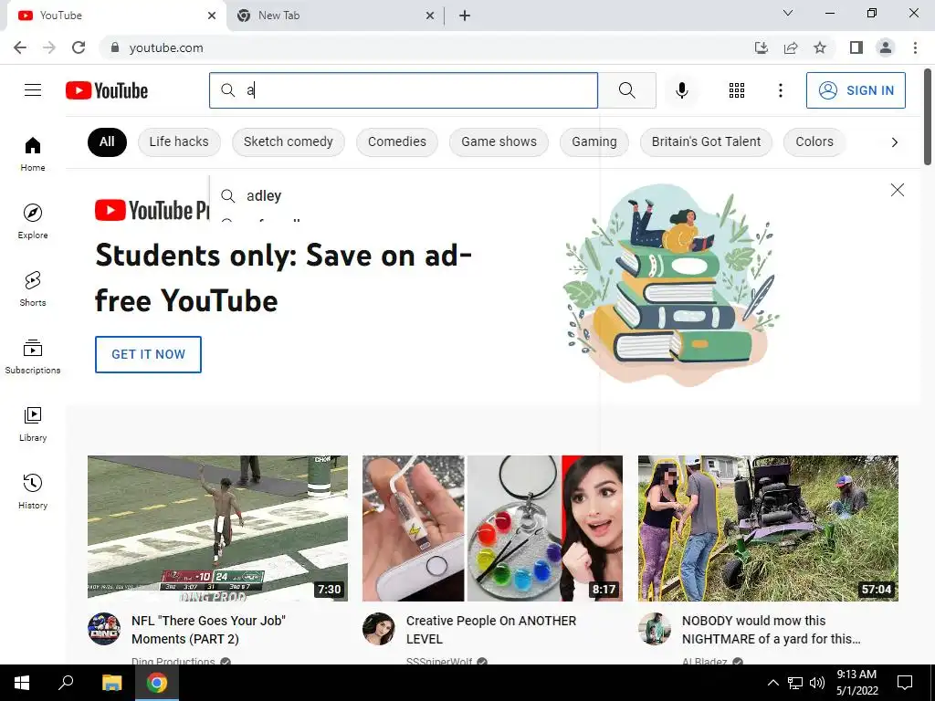Bookmark this page with star icon
The width and height of the screenshot is (935, 701).
point(820,47)
